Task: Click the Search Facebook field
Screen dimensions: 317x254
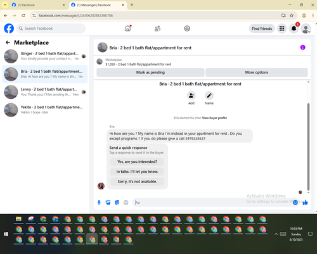Action: coord(51,29)
